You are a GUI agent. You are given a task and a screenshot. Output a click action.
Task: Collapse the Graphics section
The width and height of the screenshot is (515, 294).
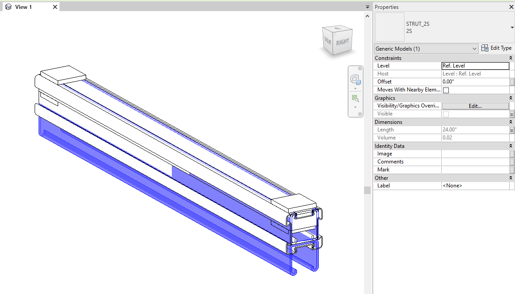[x=511, y=98]
